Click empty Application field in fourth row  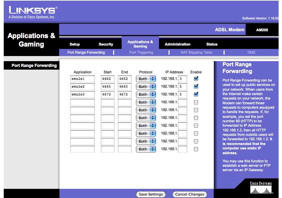[x=82, y=102]
